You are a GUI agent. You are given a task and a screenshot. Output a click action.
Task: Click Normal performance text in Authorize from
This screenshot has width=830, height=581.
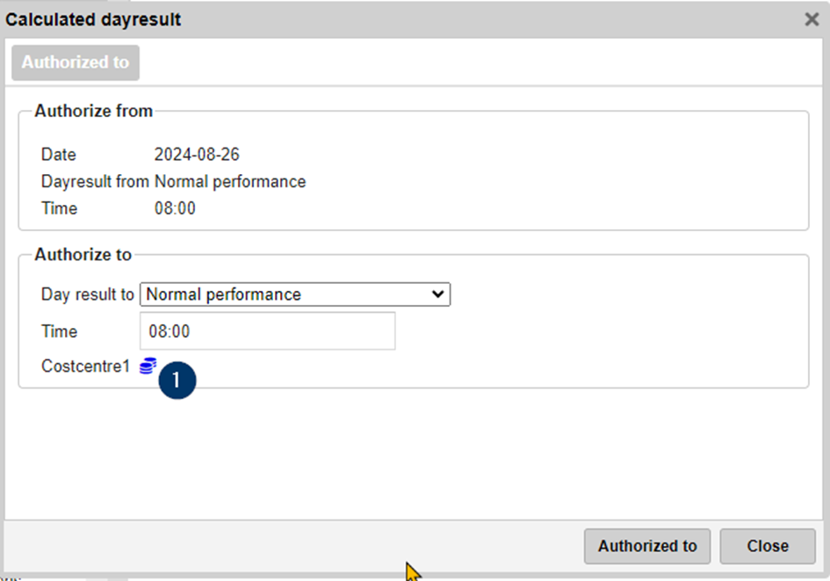[230, 182]
